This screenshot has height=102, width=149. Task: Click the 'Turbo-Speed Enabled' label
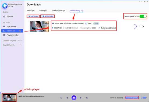click(x=108, y=28)
